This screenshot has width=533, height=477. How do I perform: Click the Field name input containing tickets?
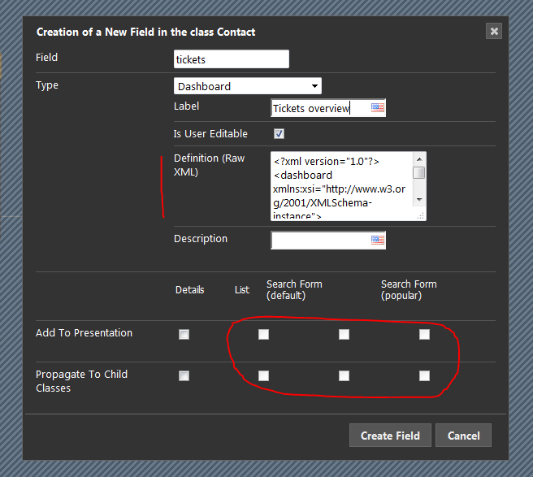pyautogui.click(x=231, y=59)
